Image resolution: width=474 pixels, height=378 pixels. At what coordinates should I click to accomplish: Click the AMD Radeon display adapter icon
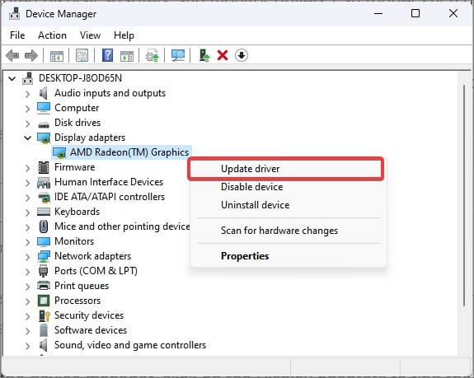[59, 153]
